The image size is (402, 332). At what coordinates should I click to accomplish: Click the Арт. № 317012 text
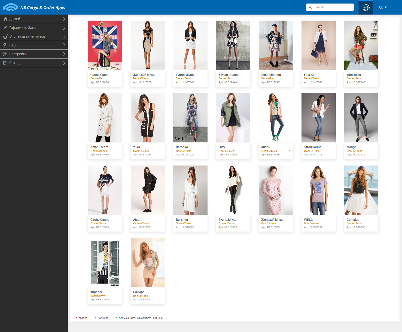(356, 155)
